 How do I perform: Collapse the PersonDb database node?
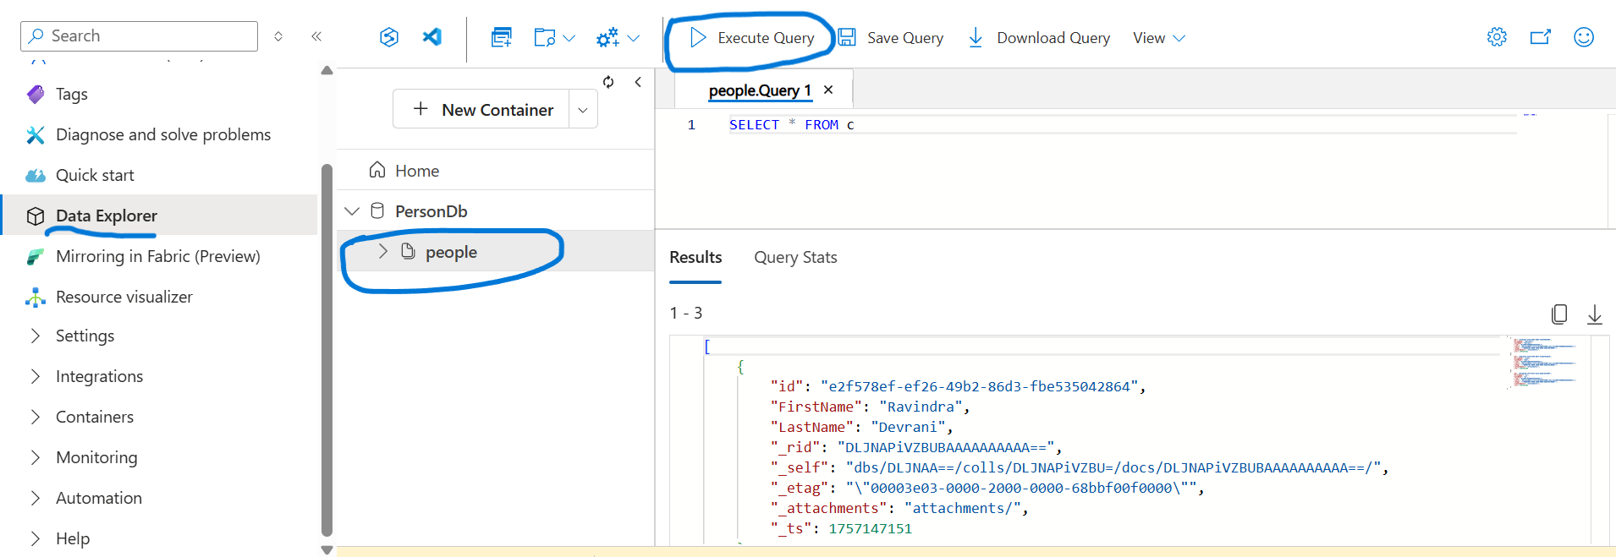(x=352, y=211)
